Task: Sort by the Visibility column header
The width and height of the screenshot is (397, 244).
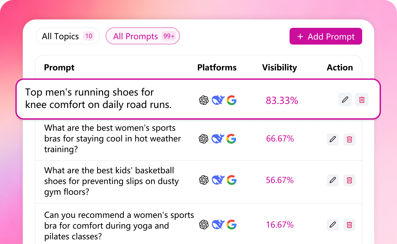Action: [x=279, y=67]
